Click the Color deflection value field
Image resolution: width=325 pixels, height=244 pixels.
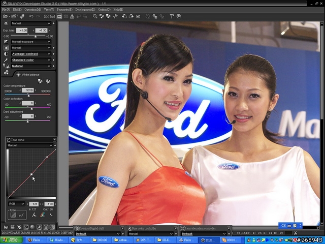(28, 103)
